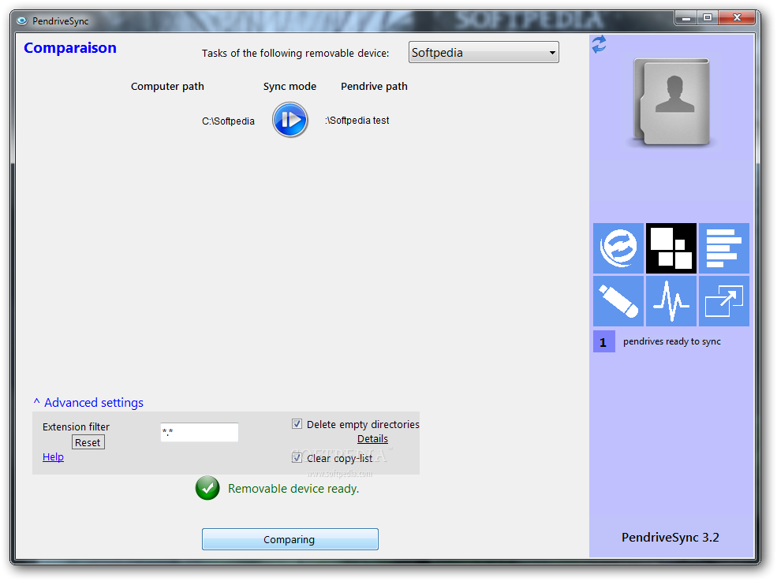The height and width of the screenshot is (581, 777).
Task: Open the pulse activity monitor tile
Action: 671,301
